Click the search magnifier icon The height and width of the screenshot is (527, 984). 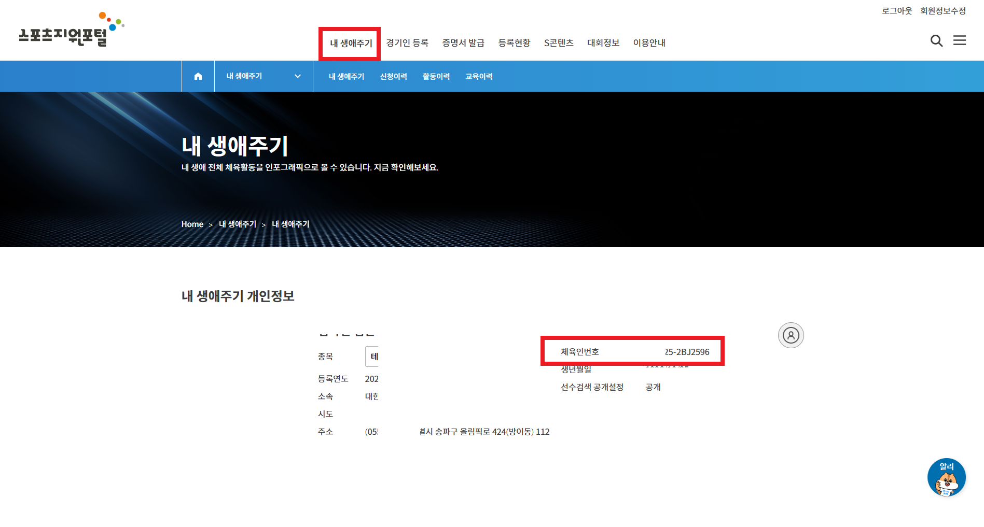pos(936,40)
